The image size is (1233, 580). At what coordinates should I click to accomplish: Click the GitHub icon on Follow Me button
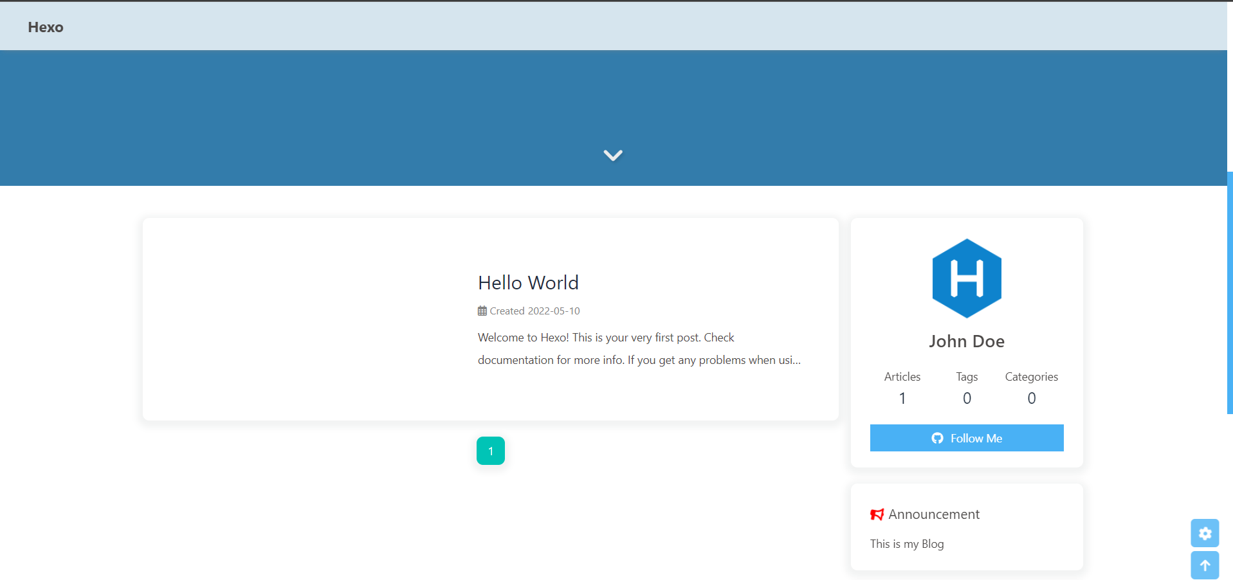pyautogui.click(x=937, y=438)
